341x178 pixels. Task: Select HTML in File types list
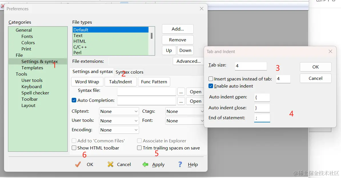[x=111, y=41]
